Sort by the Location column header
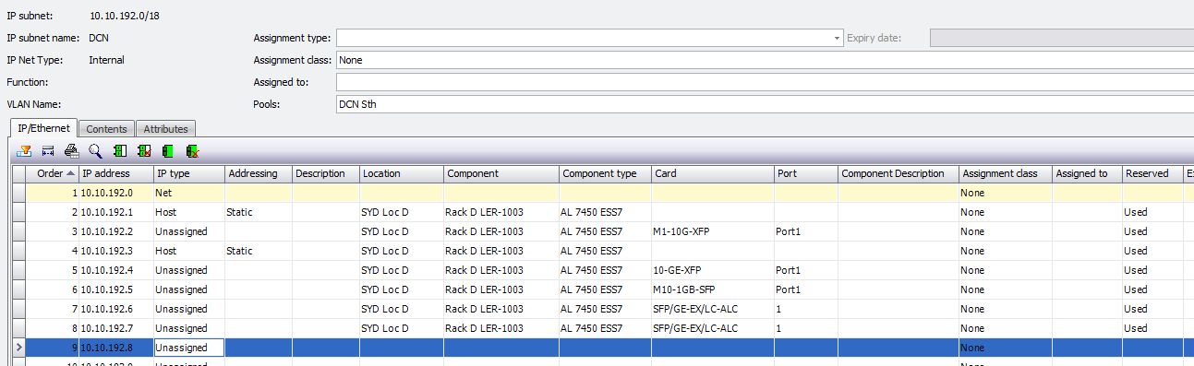The height and width of the screenshot is (366, 1194). tap(402, 173)
